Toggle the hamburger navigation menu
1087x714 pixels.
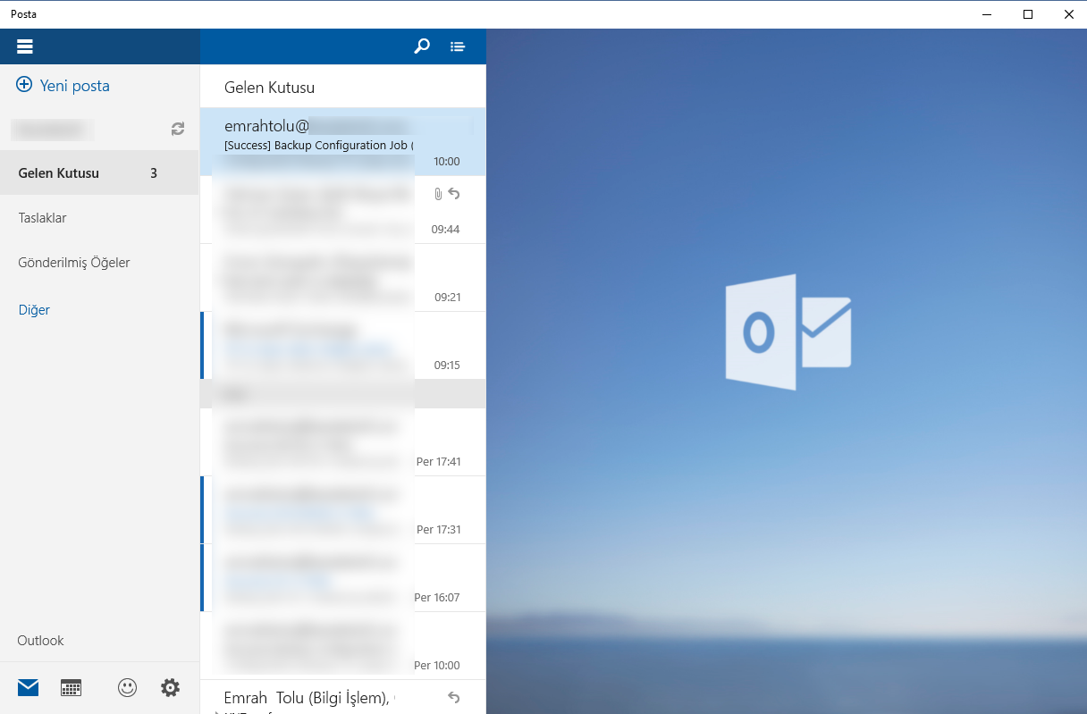25,46
